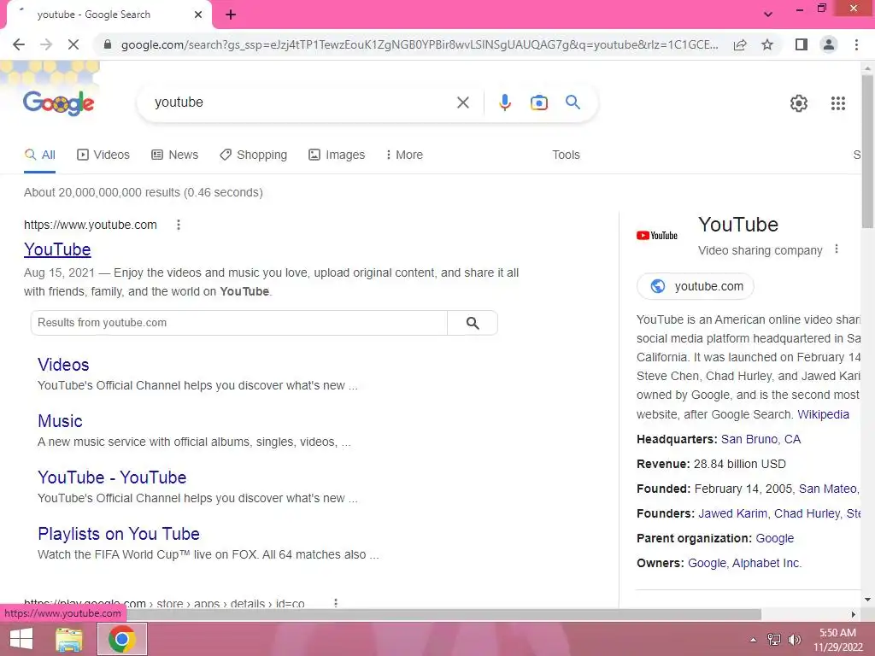This screenshot has width=875, height=656.
Task: Open the tab search dropdown arrow
Action: [x=768, y=14]
